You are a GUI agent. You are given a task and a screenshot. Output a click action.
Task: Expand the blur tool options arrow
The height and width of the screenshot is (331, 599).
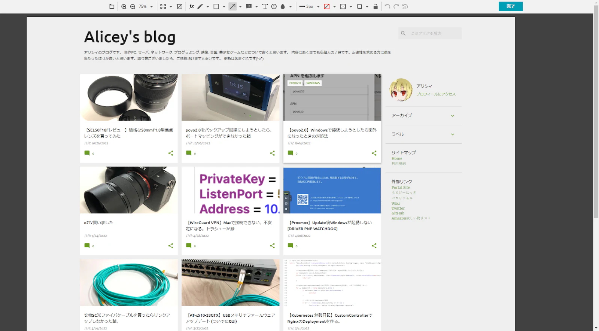290,7
